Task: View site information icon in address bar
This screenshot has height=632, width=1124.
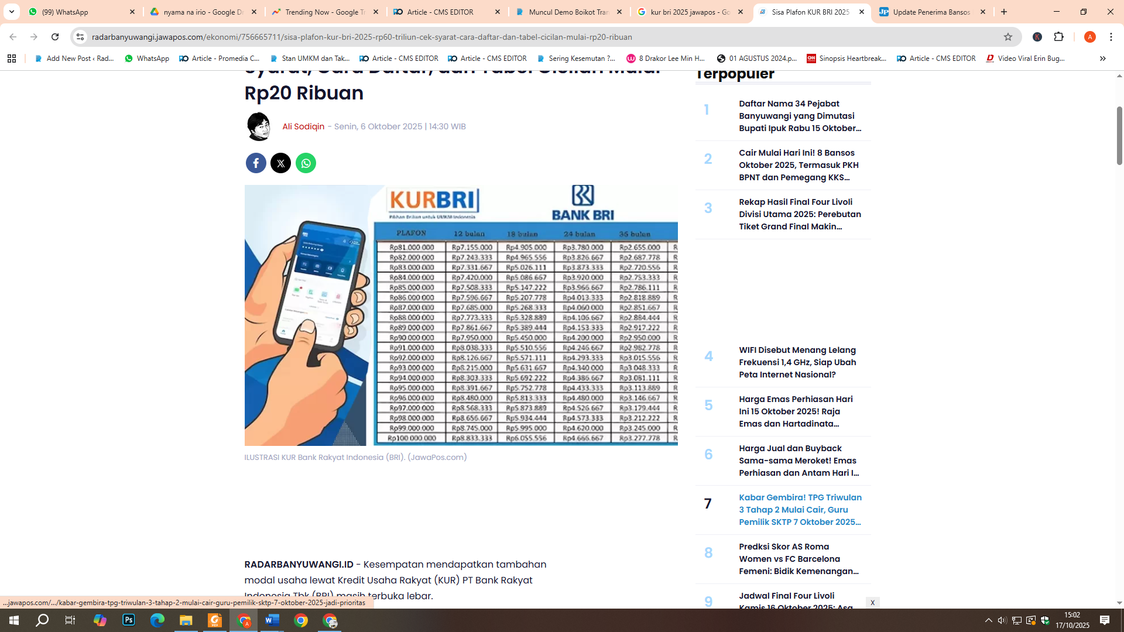Action: point(80,37)
